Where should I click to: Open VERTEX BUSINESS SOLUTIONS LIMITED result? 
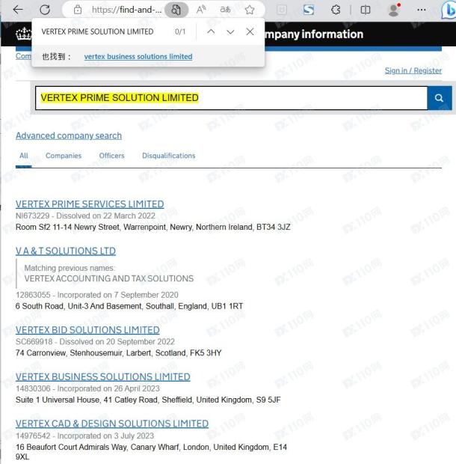click(x=103, y=376)
